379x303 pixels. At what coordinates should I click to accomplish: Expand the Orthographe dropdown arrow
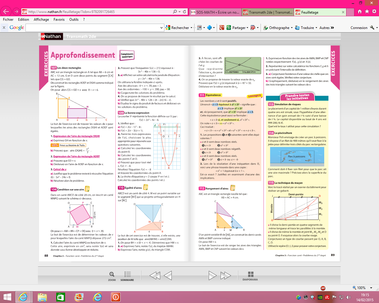(x=292, y=28)
